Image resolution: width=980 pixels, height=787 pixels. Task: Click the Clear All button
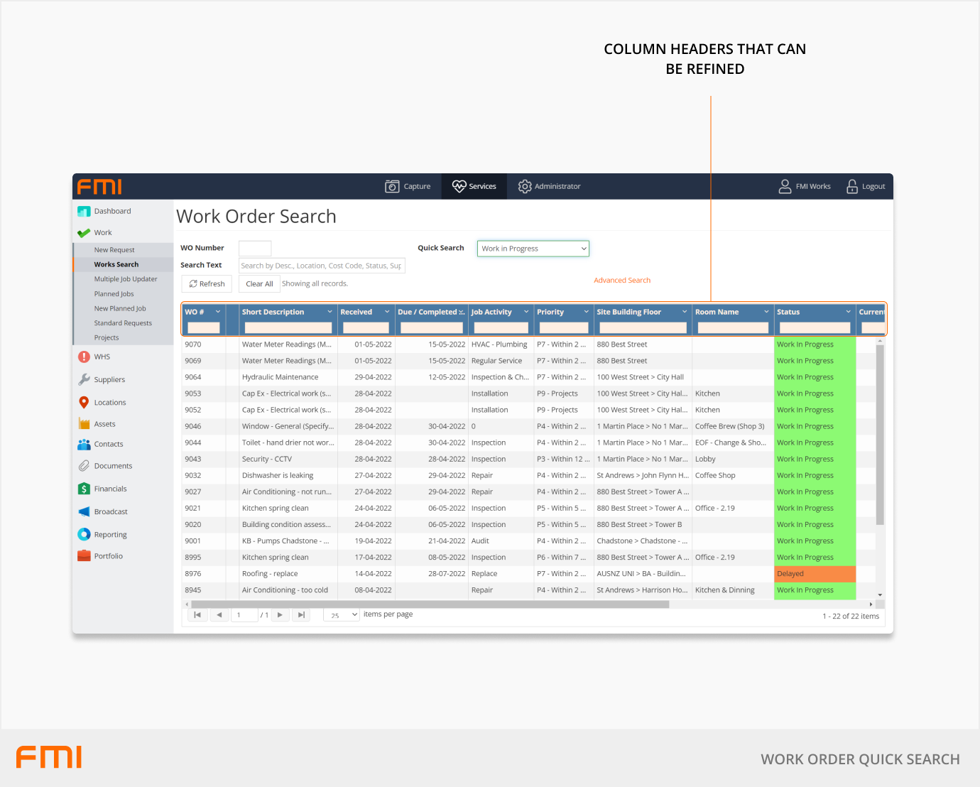tap(259, 284)
